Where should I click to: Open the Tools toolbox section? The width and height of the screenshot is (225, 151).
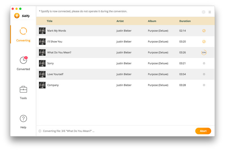(x=23, y=92)
